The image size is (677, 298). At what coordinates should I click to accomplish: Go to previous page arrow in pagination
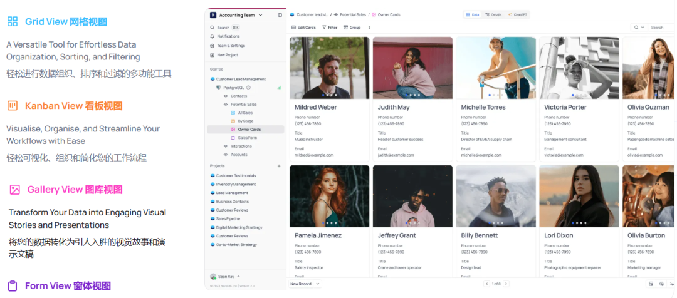tap(486, 284)
